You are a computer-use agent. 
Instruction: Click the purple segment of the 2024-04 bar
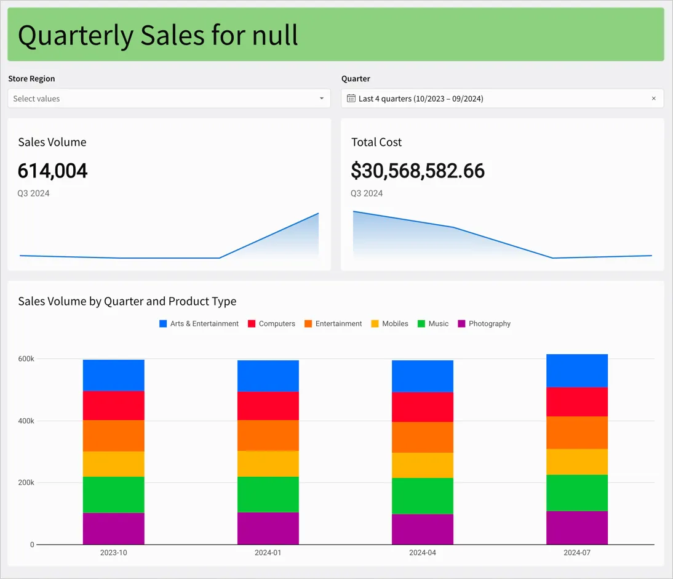click(423, 529)
